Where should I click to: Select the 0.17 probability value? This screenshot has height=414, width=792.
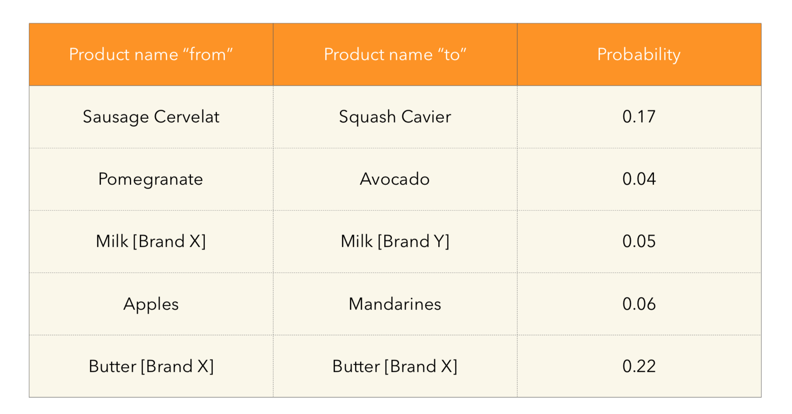639,117
